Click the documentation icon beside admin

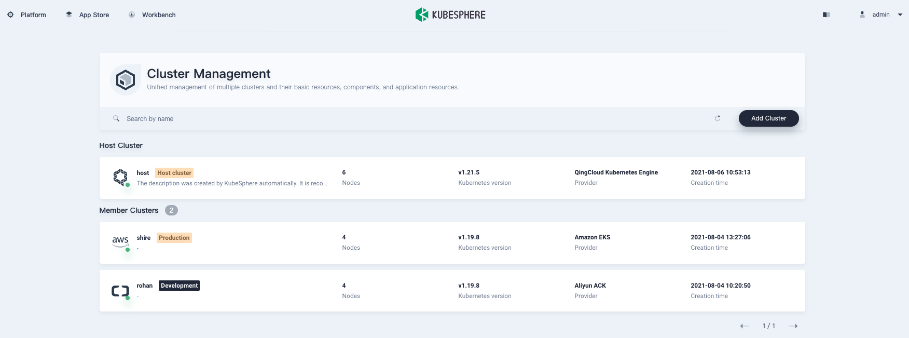(x=827, y=15)
